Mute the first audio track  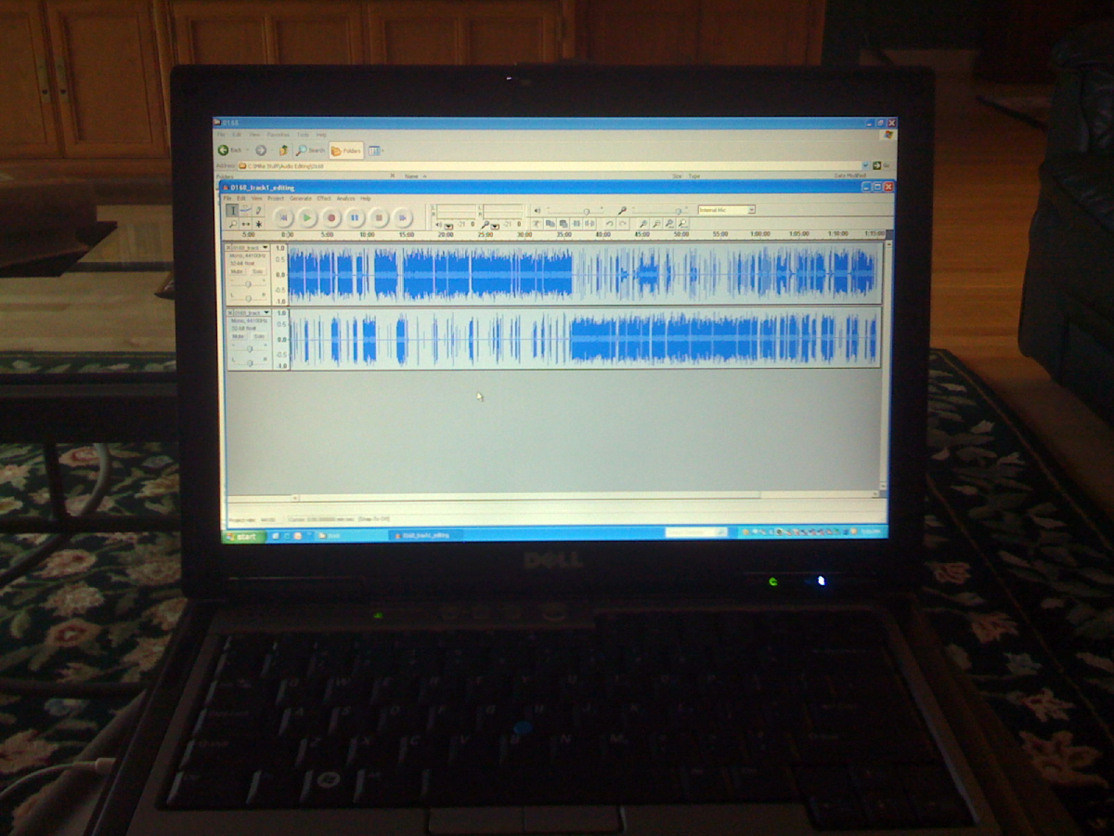238,271
